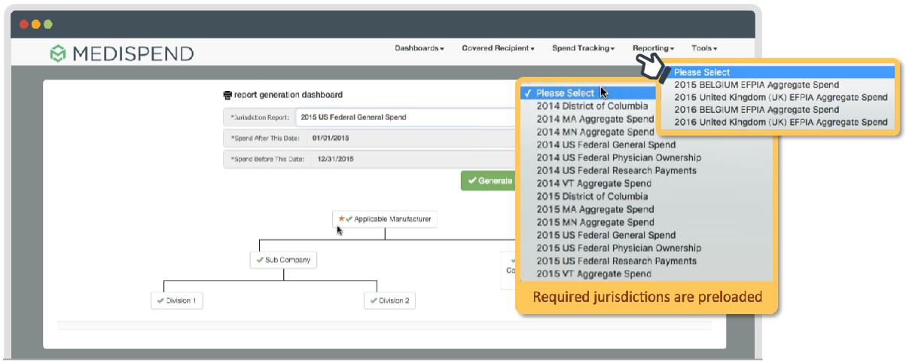Click the yellow minimize window button
The height and width of the screenshot is (363, 906).
[x=35, y=24]
